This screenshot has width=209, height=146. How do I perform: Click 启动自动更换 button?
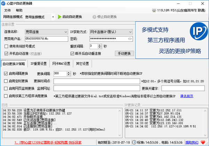tap(70, 17)
